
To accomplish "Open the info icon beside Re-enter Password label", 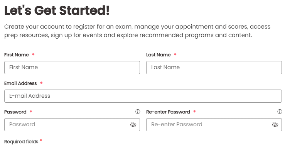I will click(280, 112).
